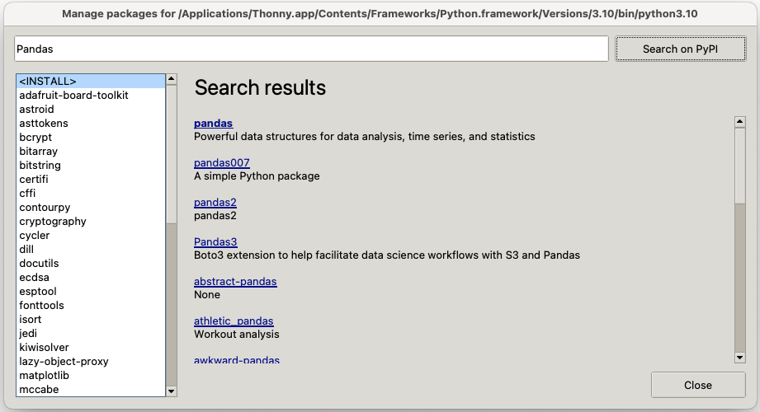Select kiwisolver package entry
The height and width of the screenshot is (412, 760).
point(91,348)
